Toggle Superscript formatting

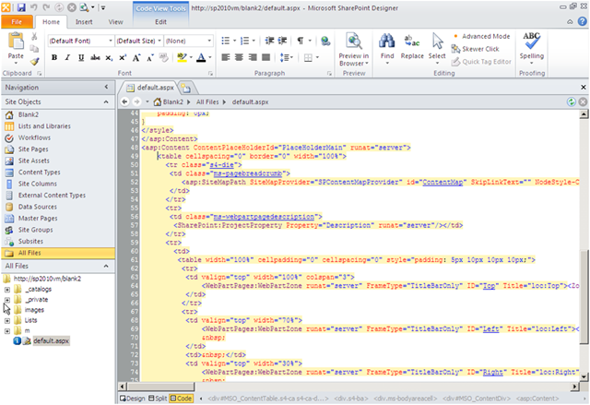(x=123, y=57)
